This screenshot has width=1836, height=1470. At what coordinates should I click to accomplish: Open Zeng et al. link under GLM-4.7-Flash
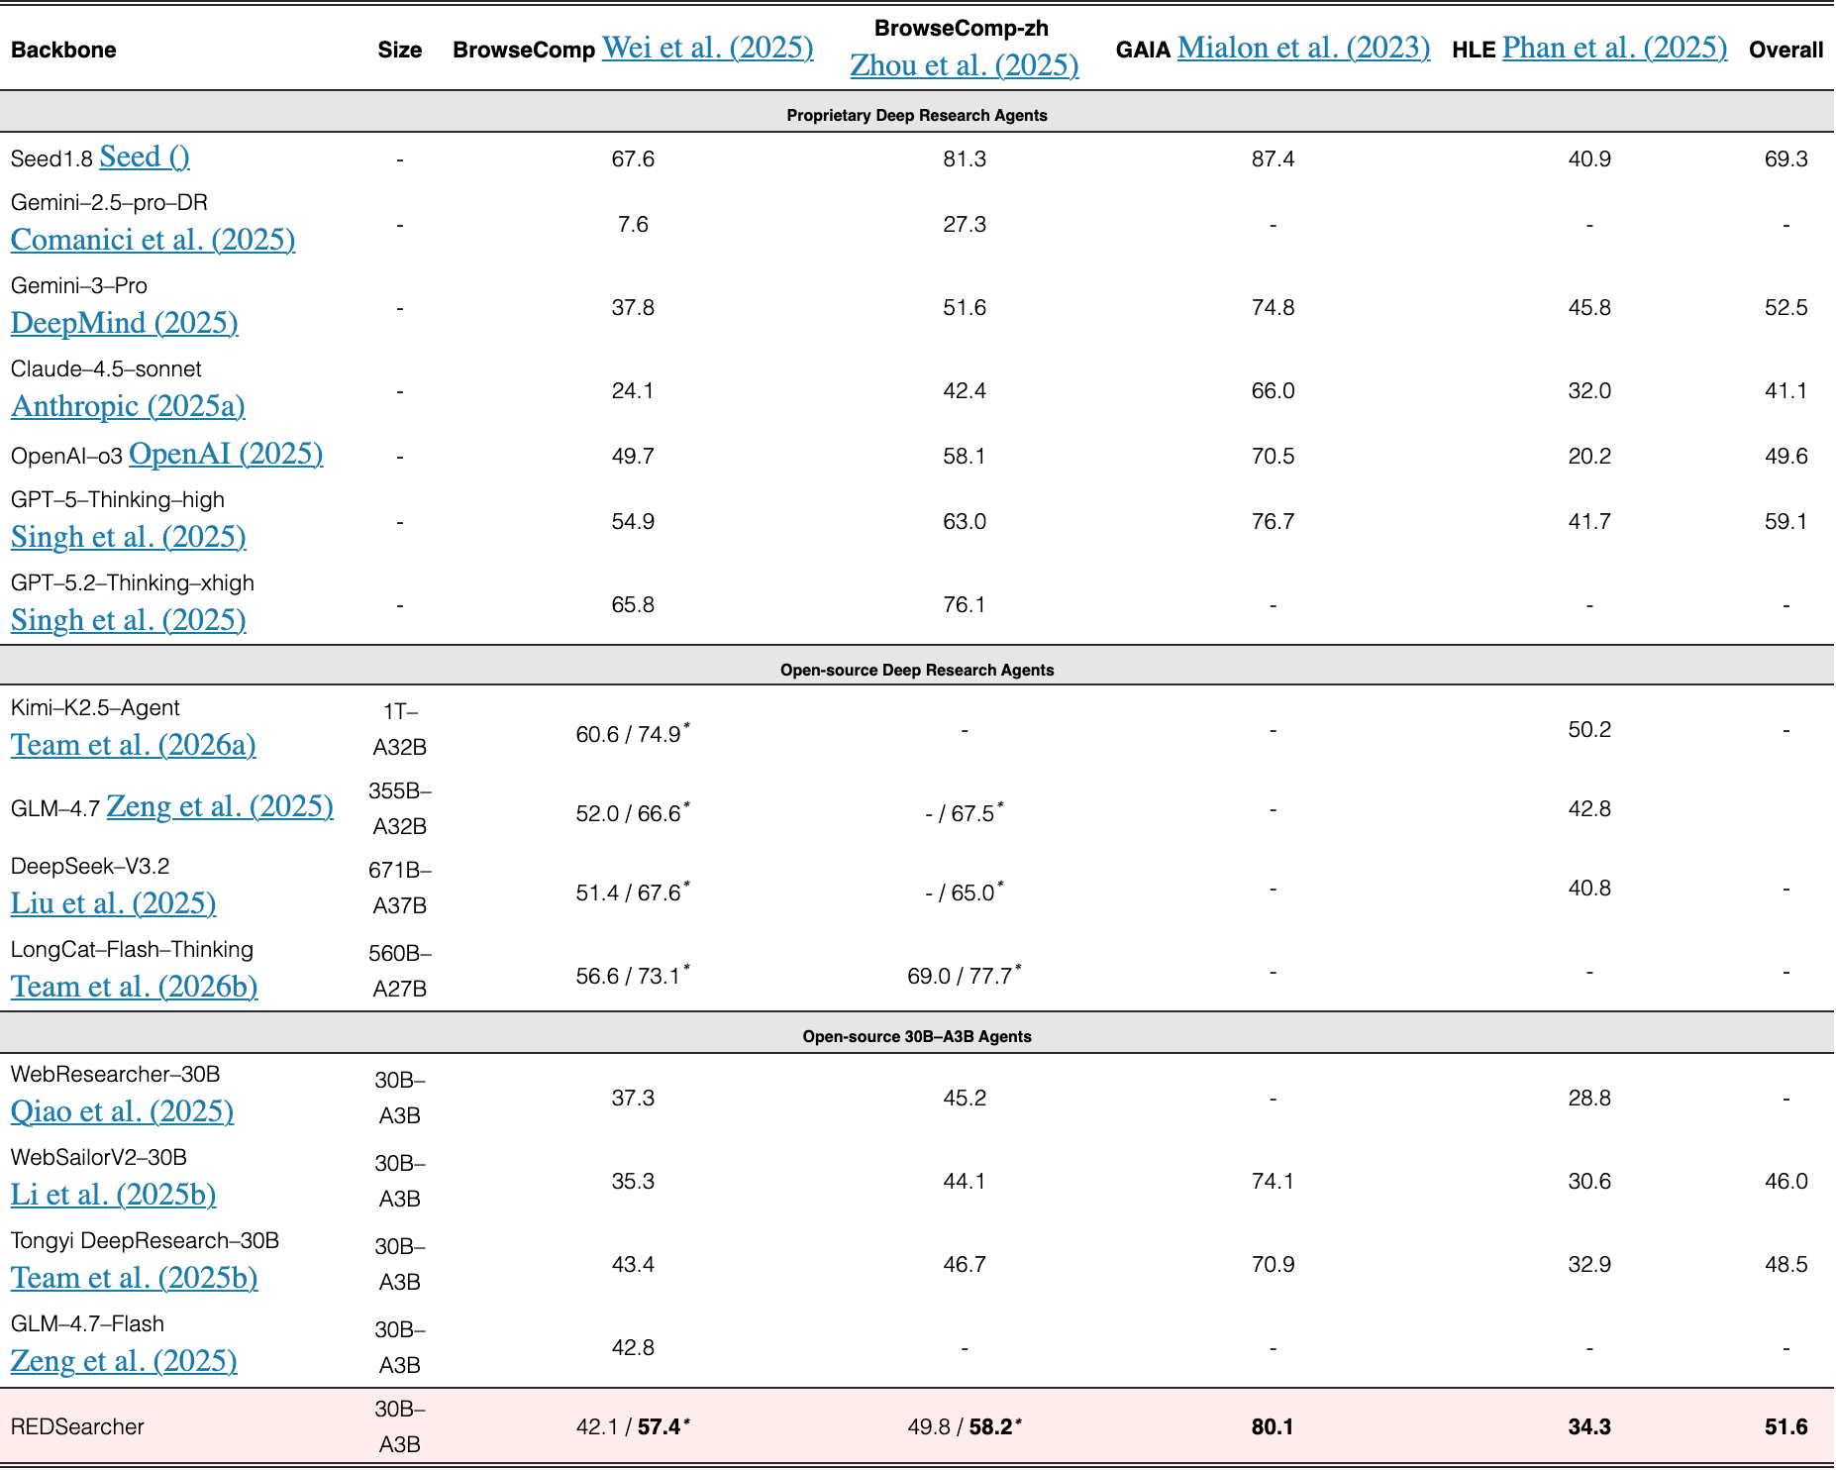(x=124, y=1361)
